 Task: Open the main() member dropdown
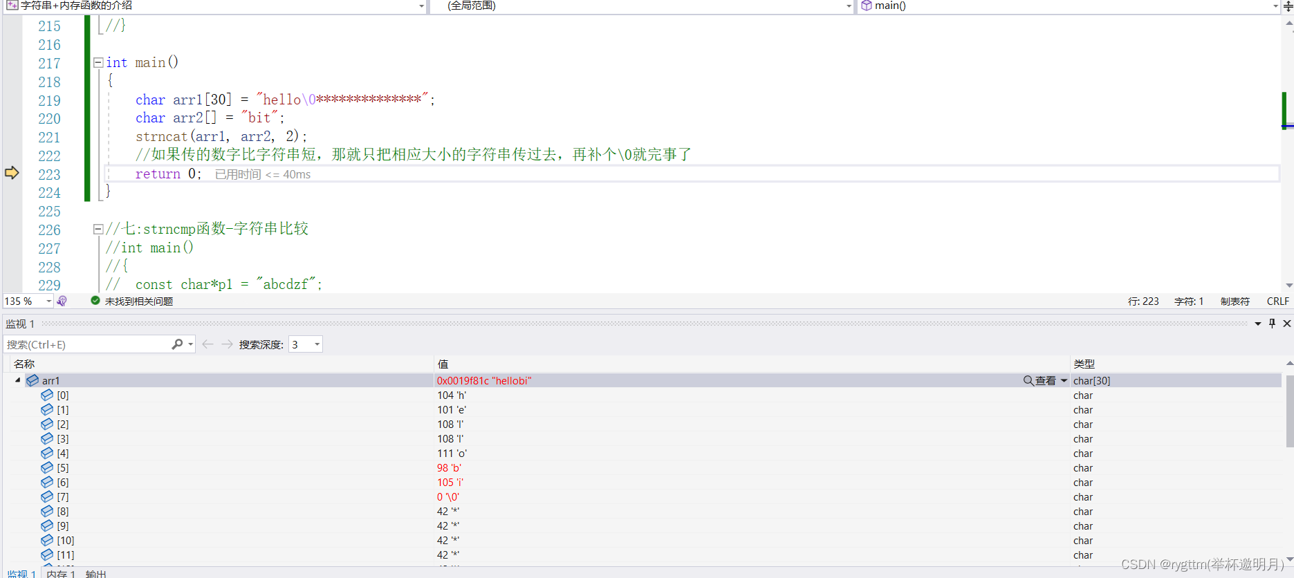pos(1276,6)
